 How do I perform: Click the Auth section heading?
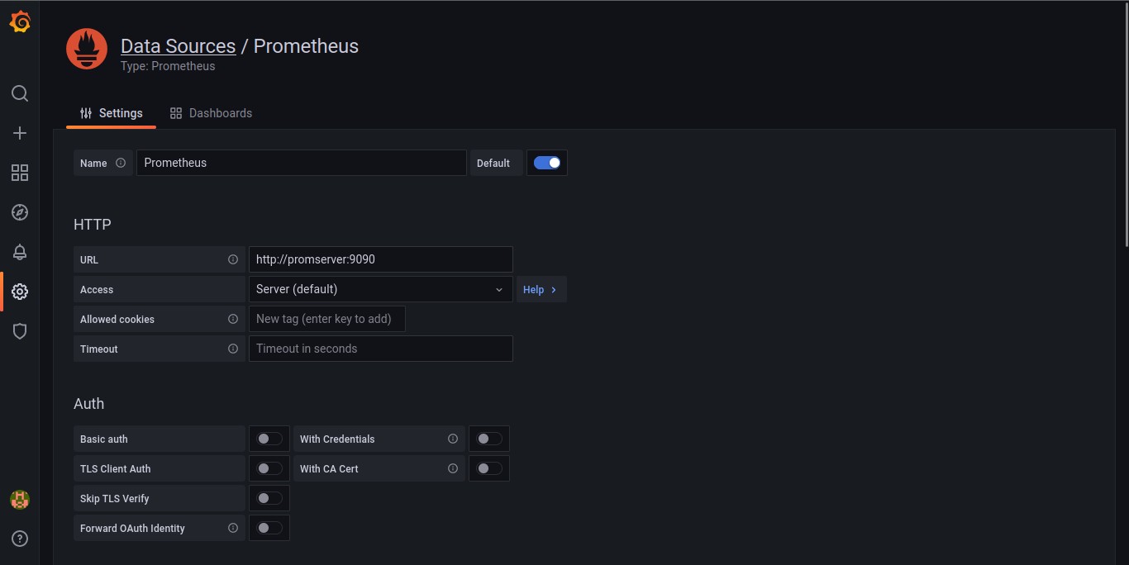click(x=88, y=404)
